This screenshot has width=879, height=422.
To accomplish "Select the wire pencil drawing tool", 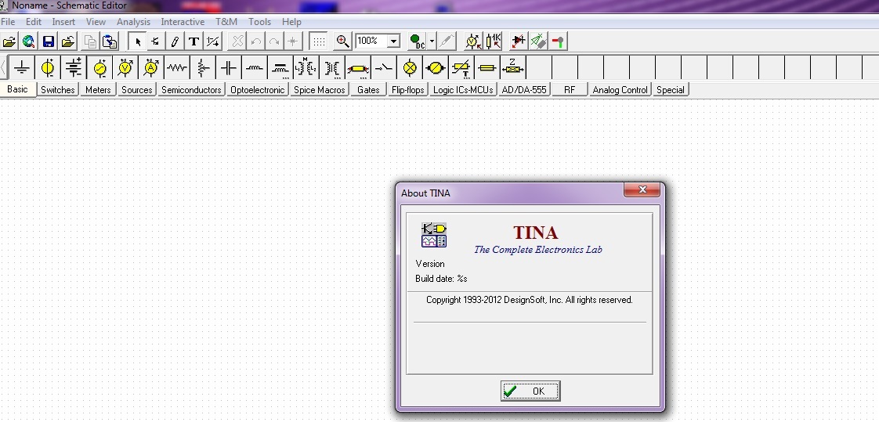I will pos(175,41).
